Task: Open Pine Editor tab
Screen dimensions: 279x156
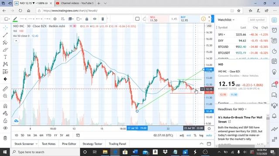Action: [x=69, y=144]
